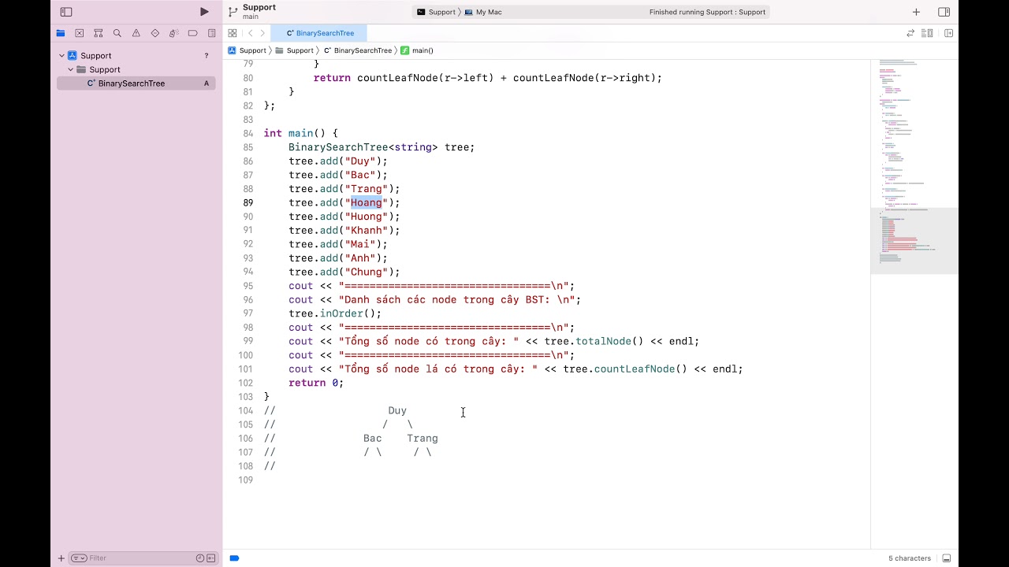Open main() symbol in jump bar

pos(417,50)
